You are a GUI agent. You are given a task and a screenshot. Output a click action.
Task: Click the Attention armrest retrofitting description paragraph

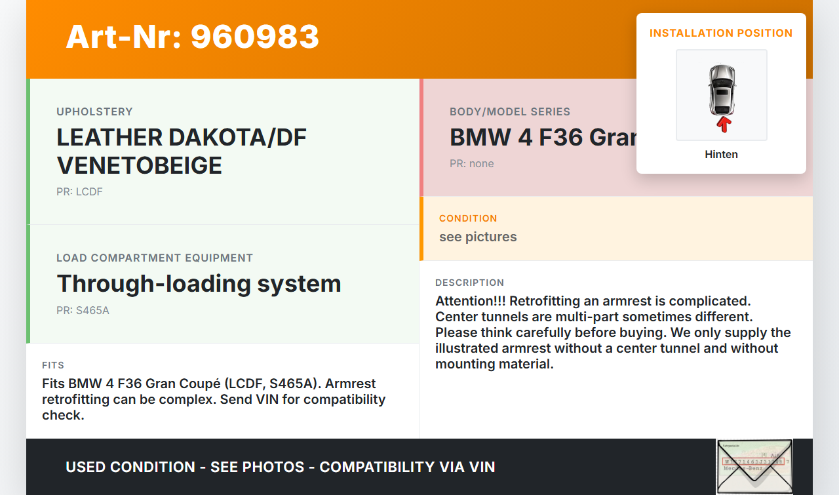click(x=613, y=332)
